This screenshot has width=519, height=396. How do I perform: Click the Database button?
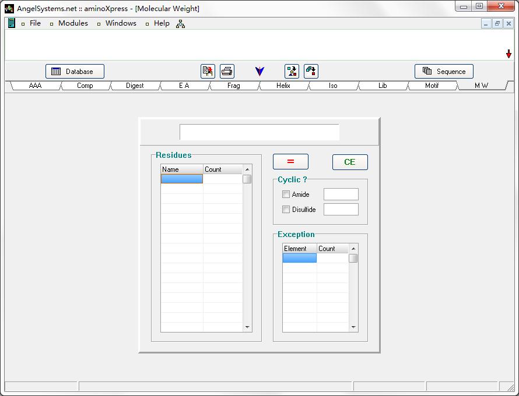tap(75, 72)
